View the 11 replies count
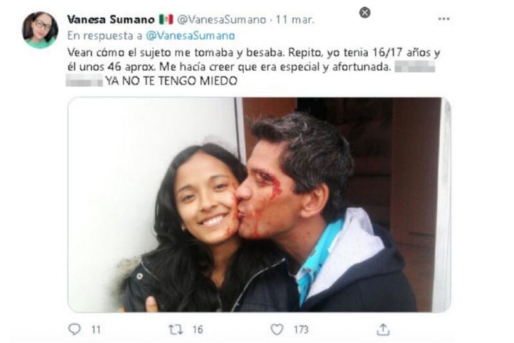This screenshot has width=514, height=343. (x=96, y=330)
